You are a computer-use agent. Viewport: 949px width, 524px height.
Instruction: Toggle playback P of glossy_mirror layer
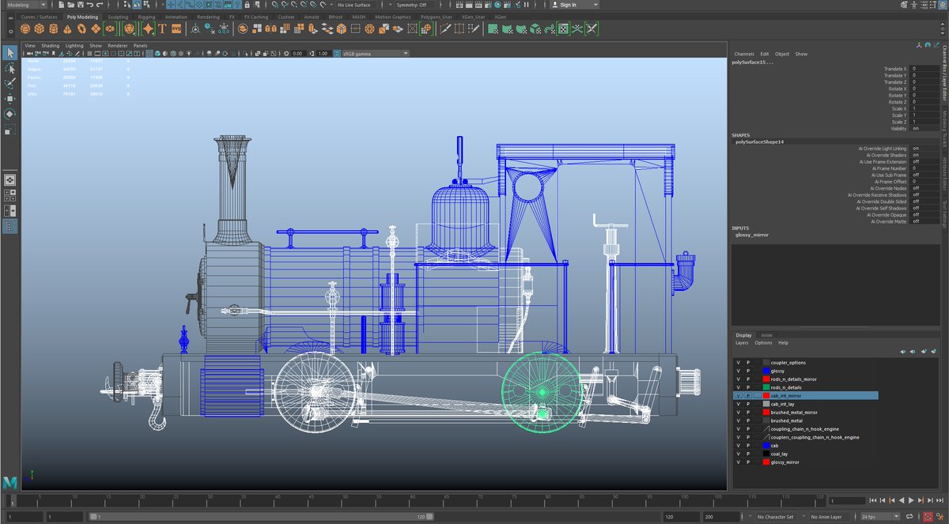pyautogui.click(x=748, y=462)
